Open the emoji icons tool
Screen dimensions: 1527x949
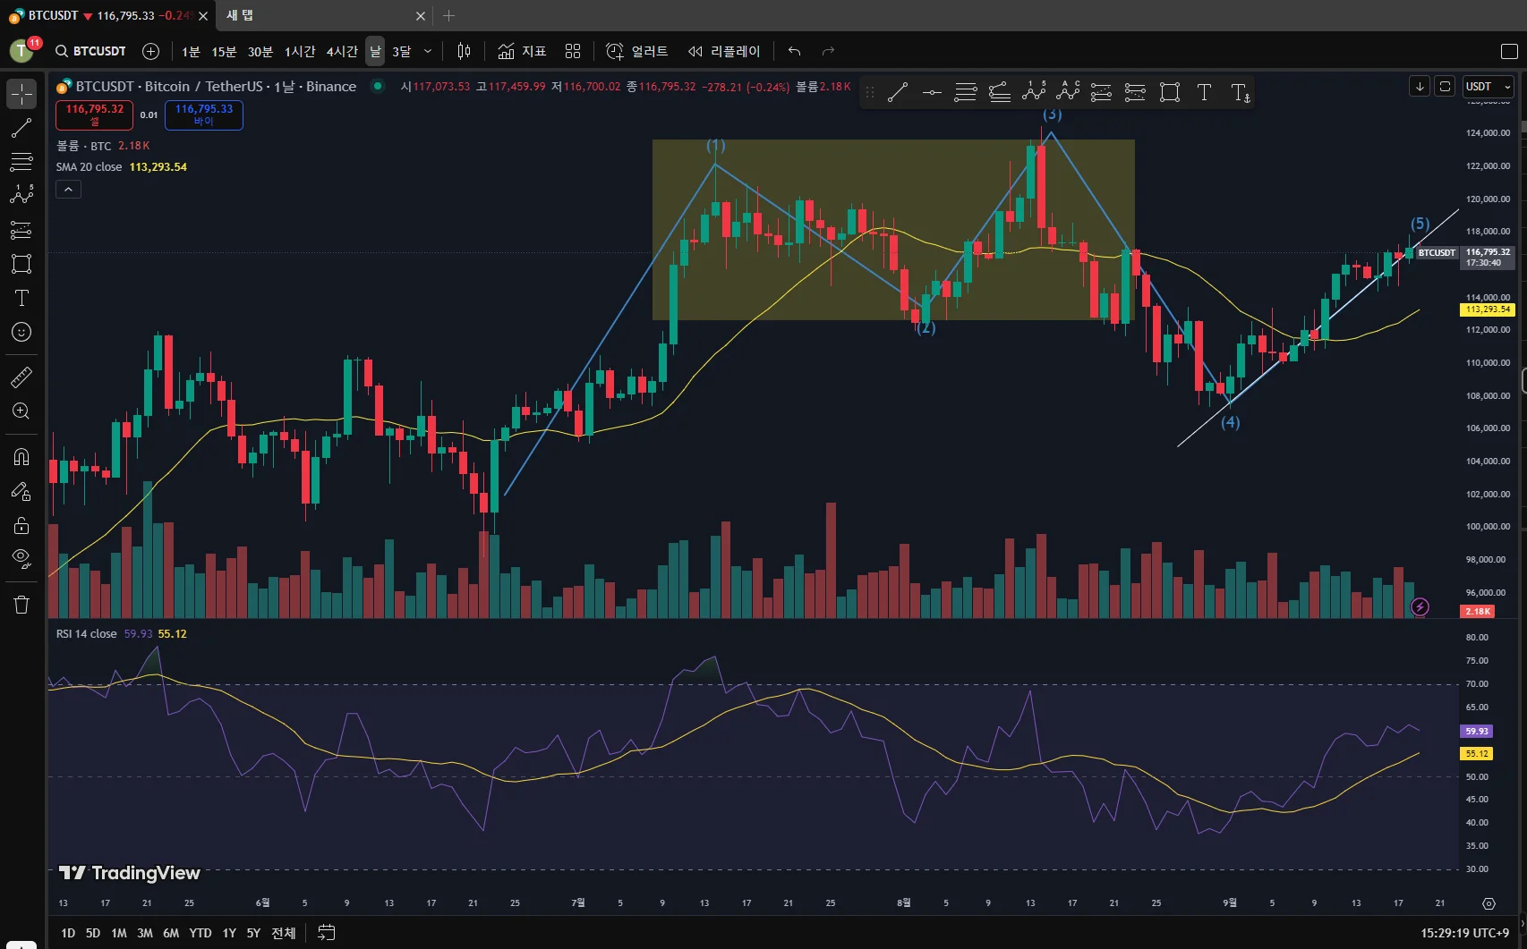[x=21, y=332]
